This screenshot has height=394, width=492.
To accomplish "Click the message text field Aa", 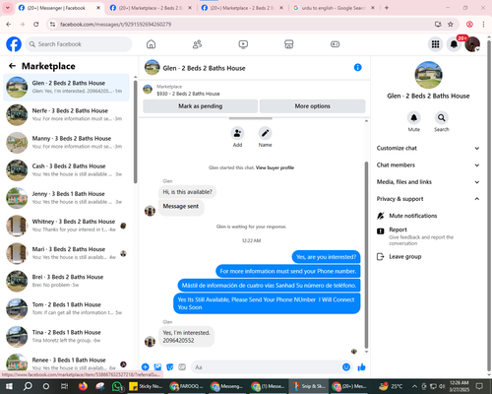I will pos(267,367).
